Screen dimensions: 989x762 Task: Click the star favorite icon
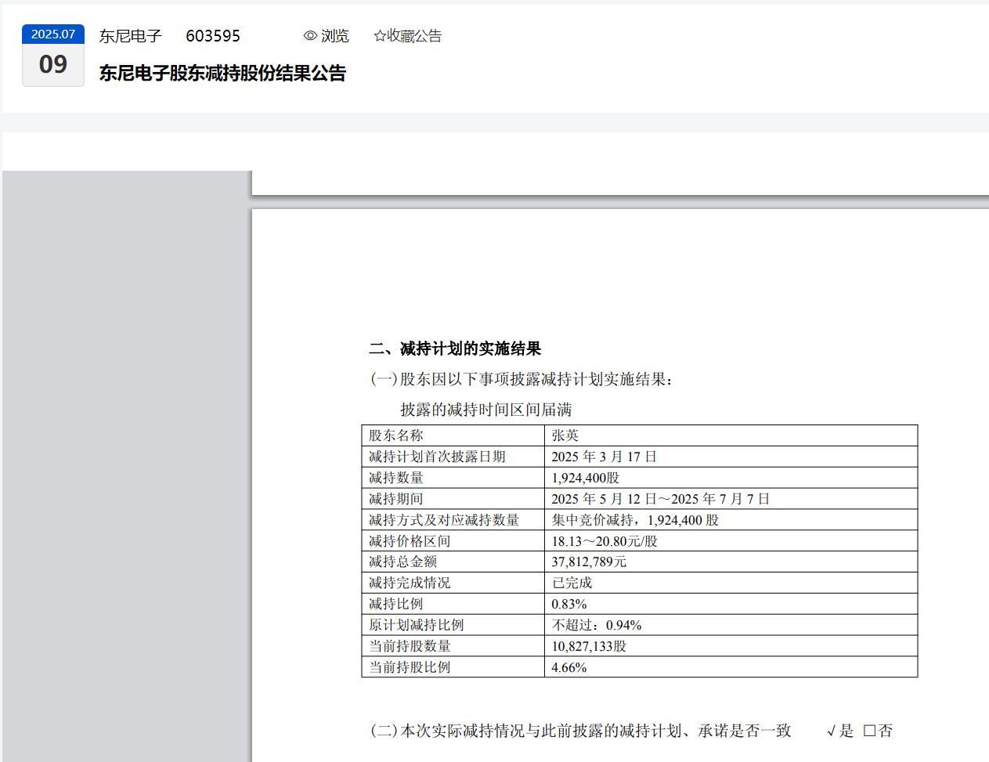[380, 36]
